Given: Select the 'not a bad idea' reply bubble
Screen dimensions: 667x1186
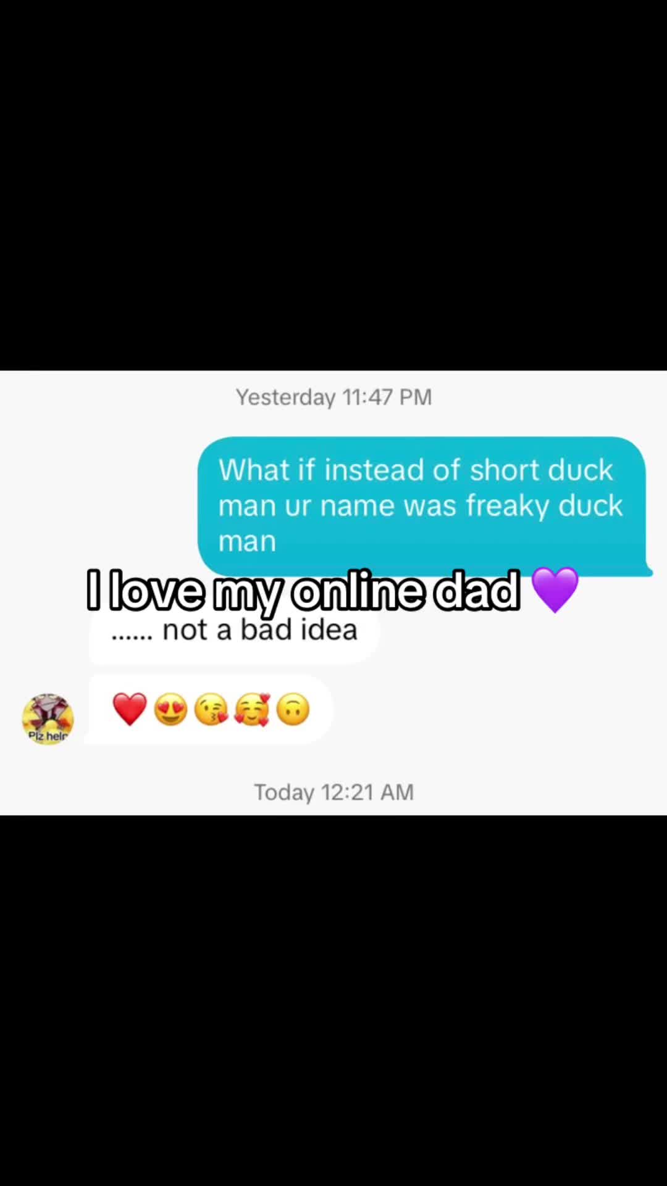Looking at the screenshot, I should coord(234,631).
